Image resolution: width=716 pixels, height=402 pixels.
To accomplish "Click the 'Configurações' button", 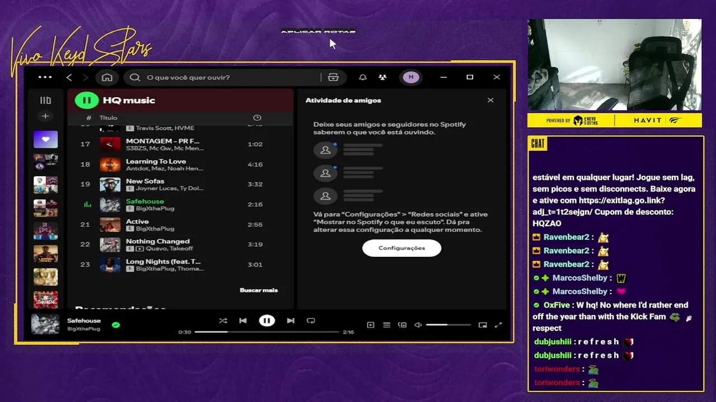I will tap(402, 248).
